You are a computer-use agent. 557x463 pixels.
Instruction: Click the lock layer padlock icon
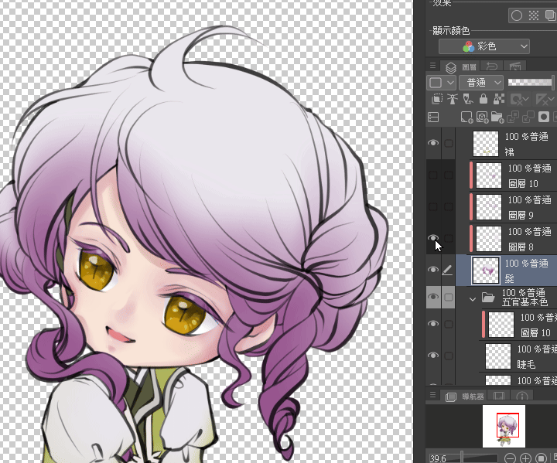coord(484,99)
